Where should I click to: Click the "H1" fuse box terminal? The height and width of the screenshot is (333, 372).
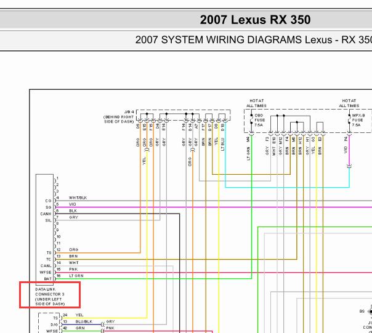pos(307,139)
